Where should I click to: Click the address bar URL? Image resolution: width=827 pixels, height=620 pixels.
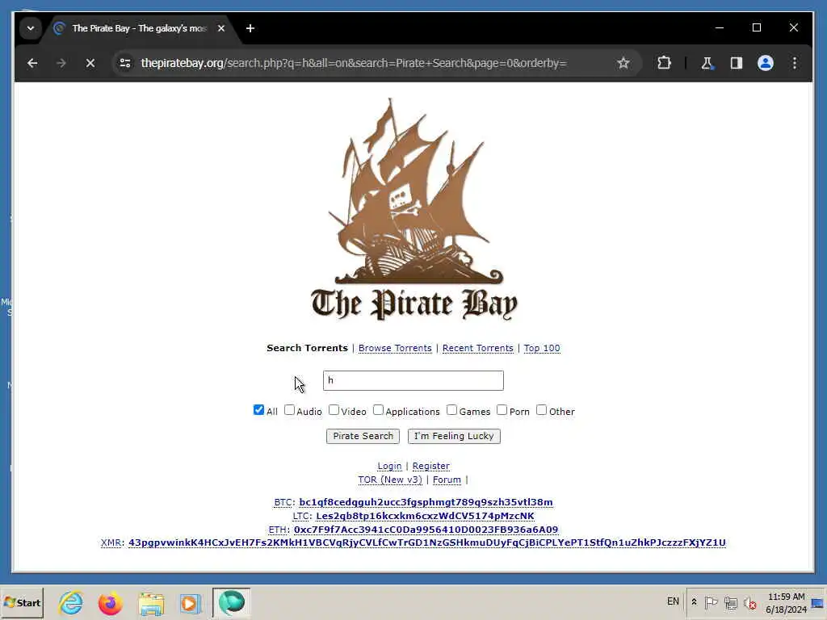[x=354, y=63]
